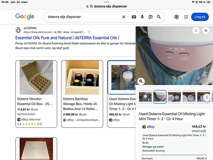Open the Google apps grid

[x=186, y=17]
